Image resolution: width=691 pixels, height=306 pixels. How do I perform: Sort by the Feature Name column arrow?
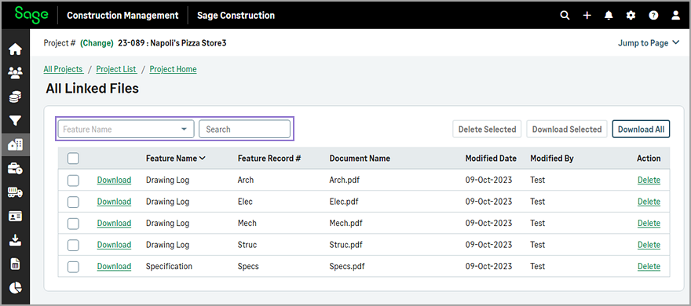203,158
